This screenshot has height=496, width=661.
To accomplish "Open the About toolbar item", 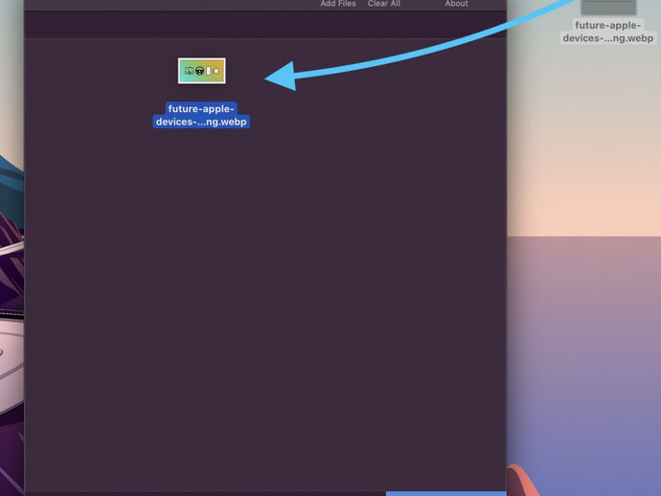I will (x=456, y=4).
